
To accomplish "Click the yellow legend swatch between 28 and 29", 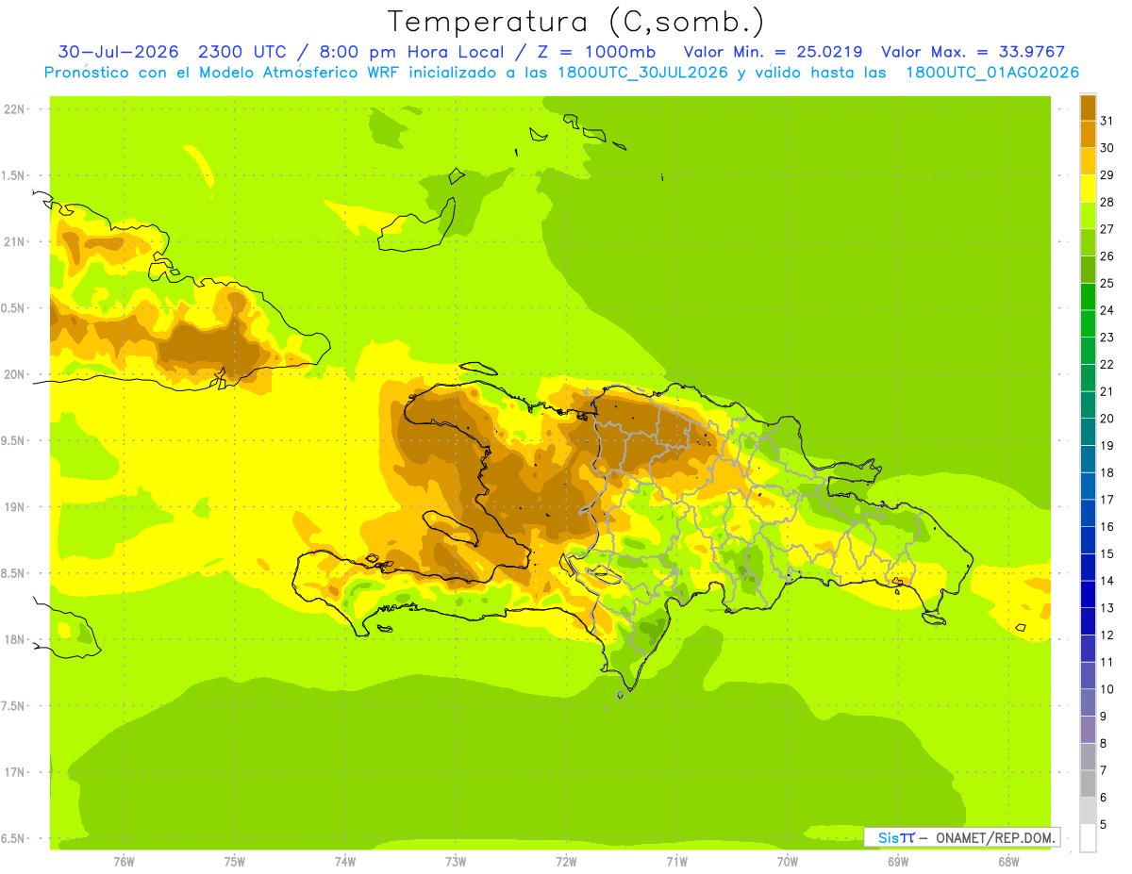I will (x=1088, y=189).
